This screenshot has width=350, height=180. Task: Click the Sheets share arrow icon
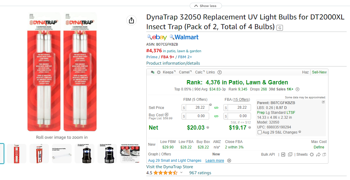tap(318, 154)
